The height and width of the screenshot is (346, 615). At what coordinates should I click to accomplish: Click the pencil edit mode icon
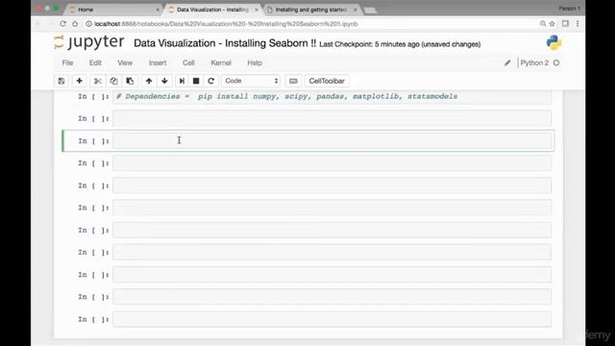click(x=507, y=62)
